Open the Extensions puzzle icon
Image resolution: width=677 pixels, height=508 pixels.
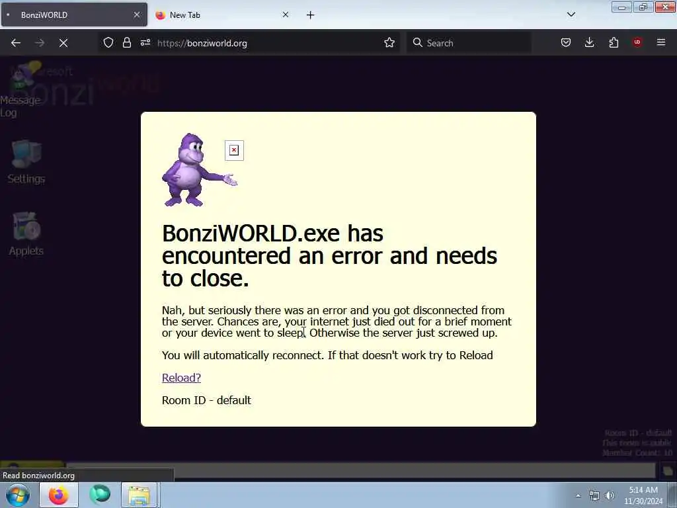click(x=614, y=43)
